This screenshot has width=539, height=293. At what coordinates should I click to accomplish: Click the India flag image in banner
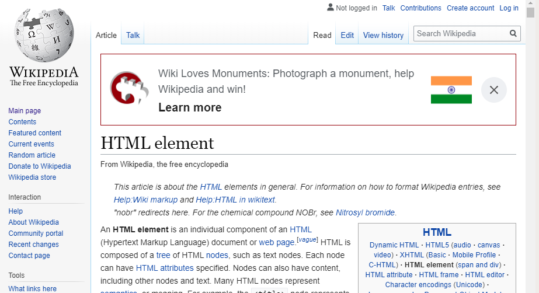(x=451, y=90)
